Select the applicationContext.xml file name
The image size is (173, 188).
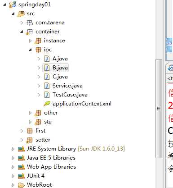pos(82,104)
